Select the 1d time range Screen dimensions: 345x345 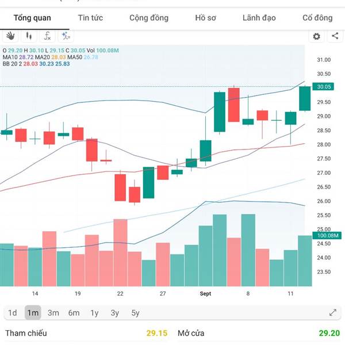[12, 313]
